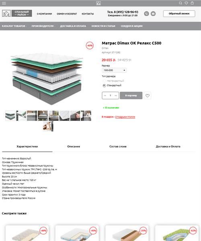
Task: Add product to favorites with heart button
Action: [x=148, y=96]
